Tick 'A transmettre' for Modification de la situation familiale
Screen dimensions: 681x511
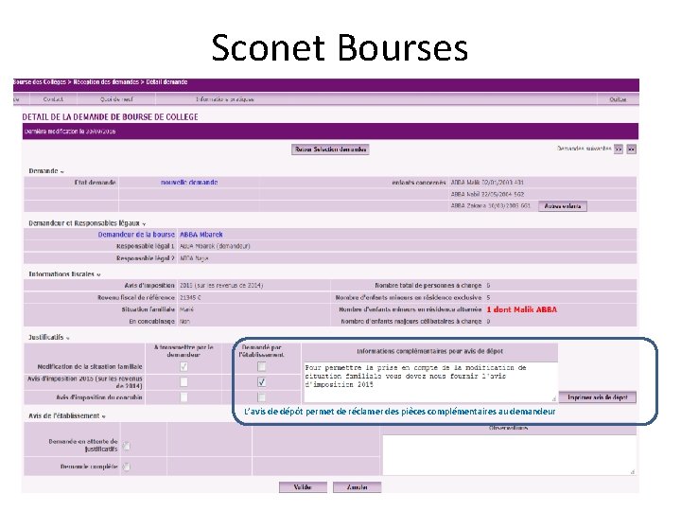pos(183,367)
